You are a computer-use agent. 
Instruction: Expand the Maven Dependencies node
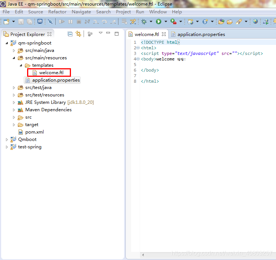[x=14, y=110]
